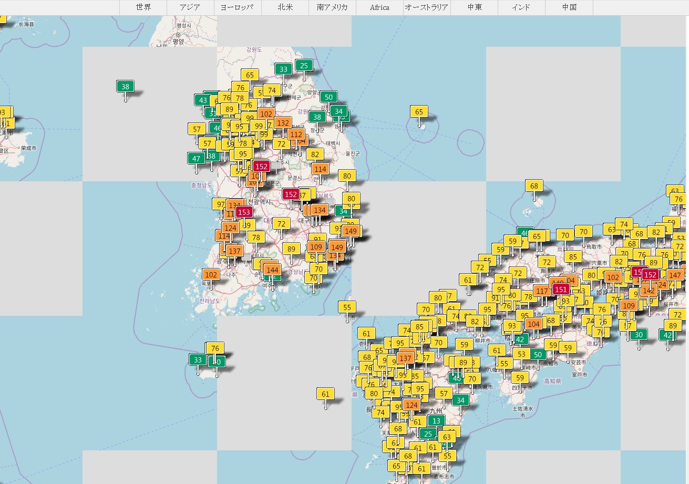Select the red 153 air quality marker
This screenshot has width=689, height=484.
coord(244,212)
